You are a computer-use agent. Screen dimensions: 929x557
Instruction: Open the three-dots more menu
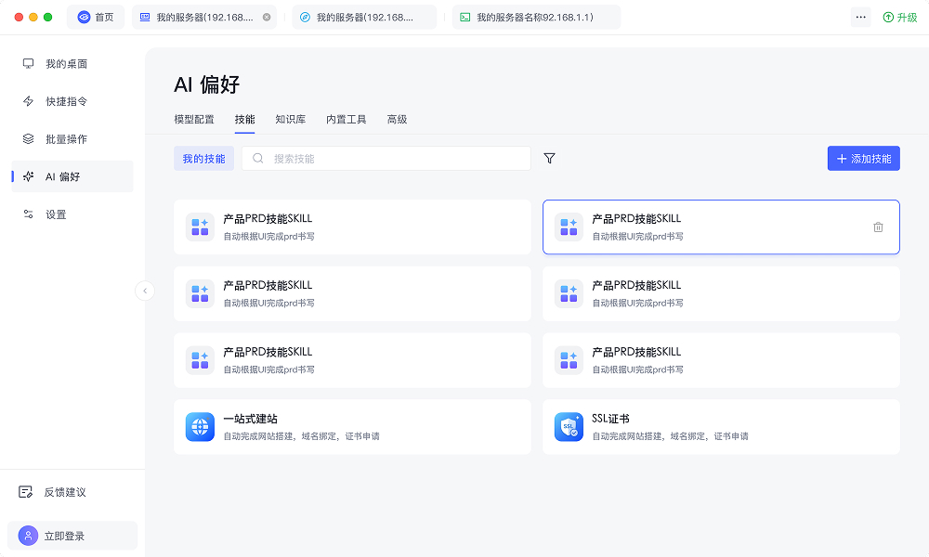tap(860, 17)
